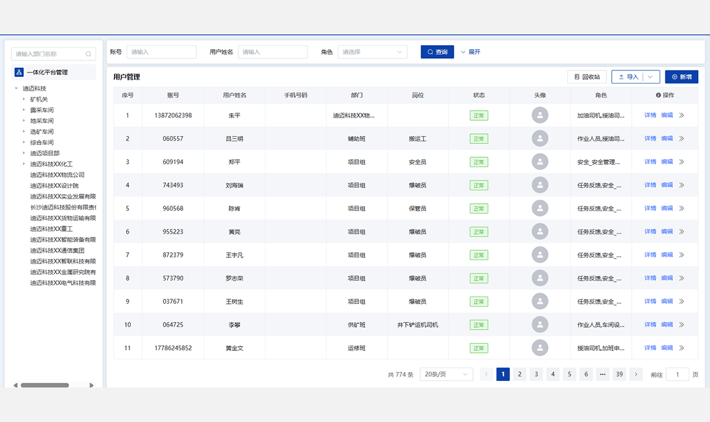This screenshot has height=422, width=710.
Task: Click the search icon in department name field
Action: tap(88, 54)
